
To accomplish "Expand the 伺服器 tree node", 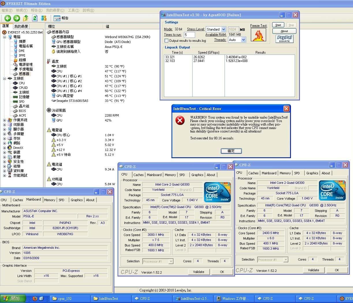I will pyautogui.click(x=4, y=125).
